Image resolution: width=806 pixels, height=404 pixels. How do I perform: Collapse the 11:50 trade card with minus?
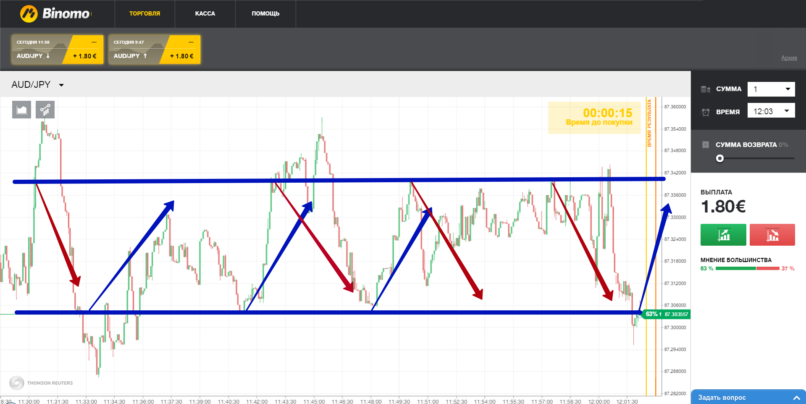coord(94,42)
